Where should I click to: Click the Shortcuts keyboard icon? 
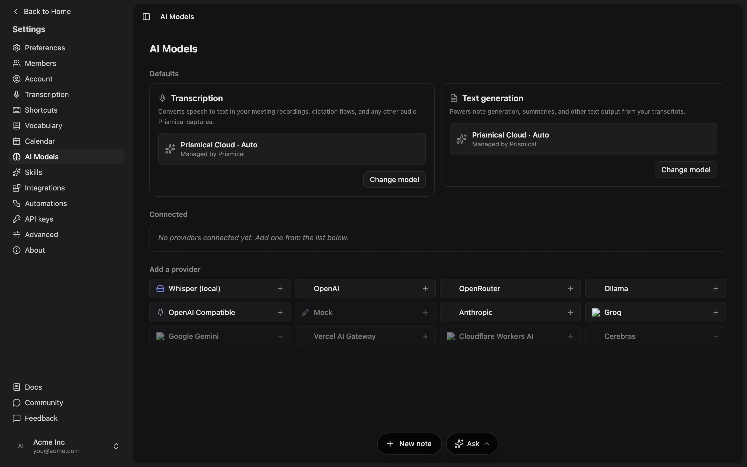point(17,110)
